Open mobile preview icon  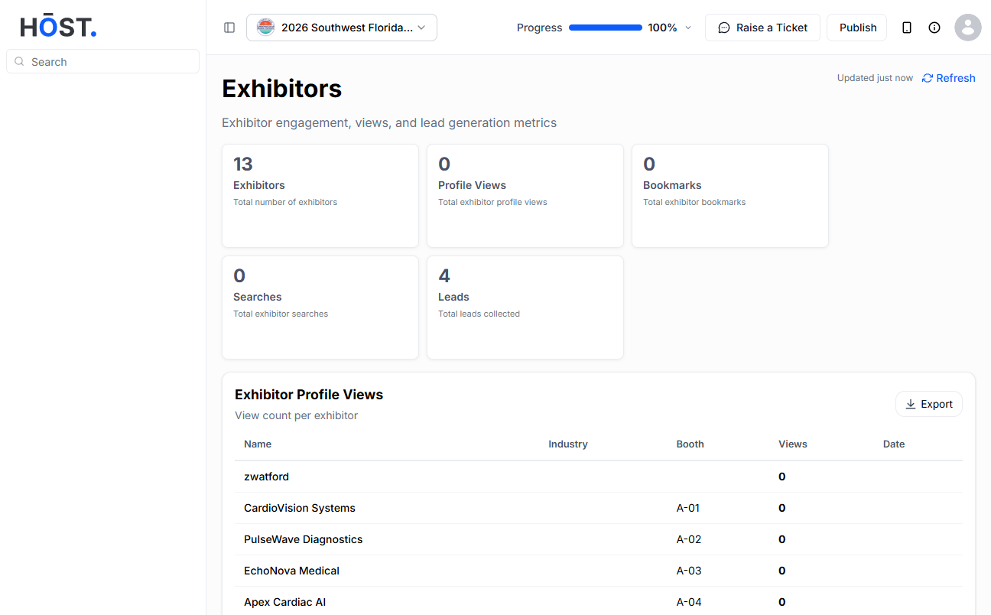907,28
